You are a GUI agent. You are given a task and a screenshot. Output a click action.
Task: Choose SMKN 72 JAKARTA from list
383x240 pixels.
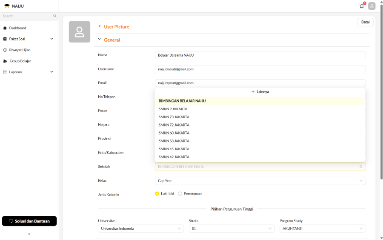point(260,125)
